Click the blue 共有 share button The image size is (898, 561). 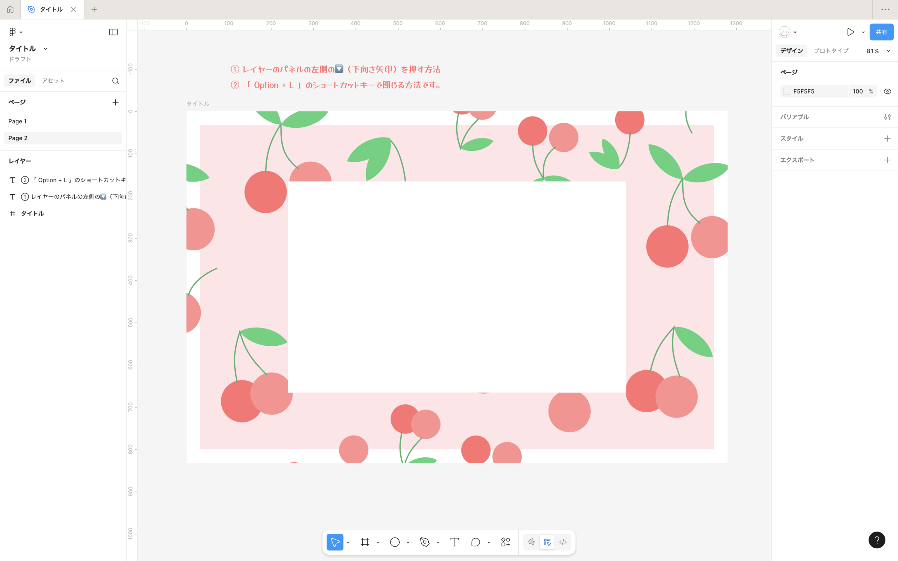881,32
